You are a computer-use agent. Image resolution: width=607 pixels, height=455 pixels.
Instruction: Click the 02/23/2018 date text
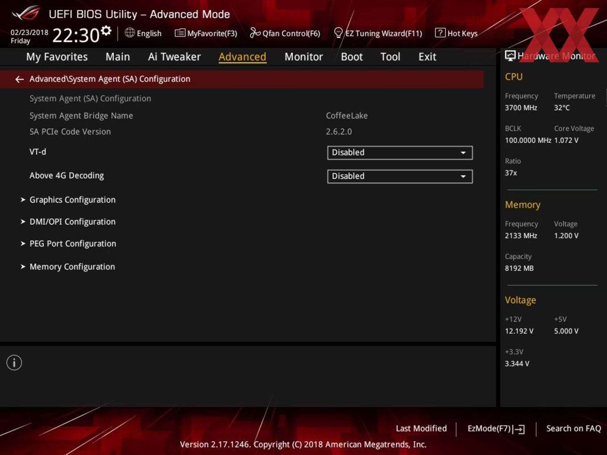[x=29, y=33]
